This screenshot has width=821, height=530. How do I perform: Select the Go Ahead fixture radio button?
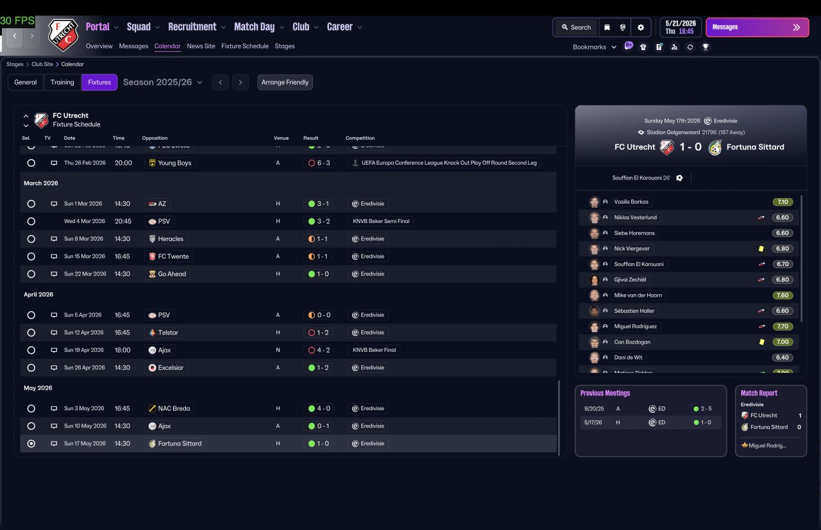click(x=31, y=274)
